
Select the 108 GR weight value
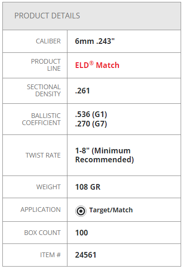pos(88,187)
